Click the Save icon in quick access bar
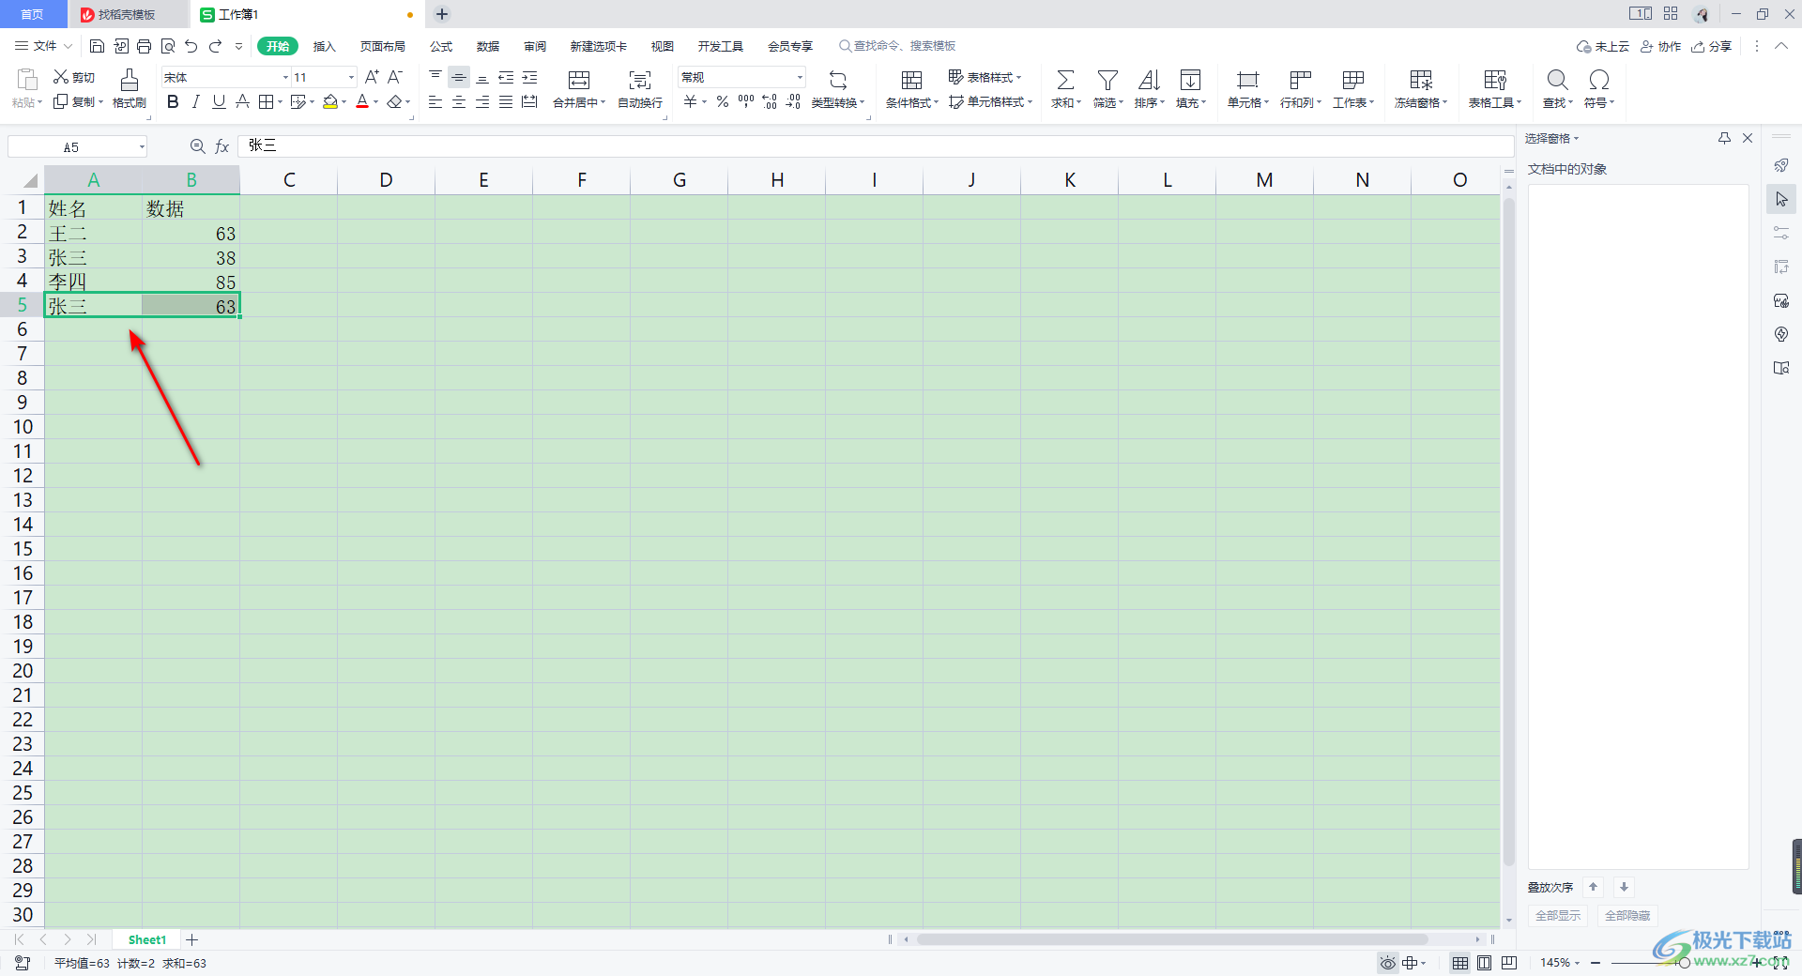This screenshot has width=1802, height=976. tap(97, 46)
